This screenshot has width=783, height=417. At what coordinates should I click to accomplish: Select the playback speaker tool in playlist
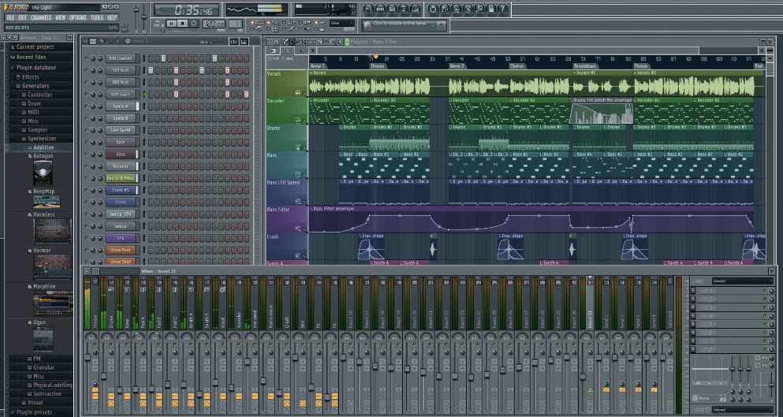pos(340,42)
